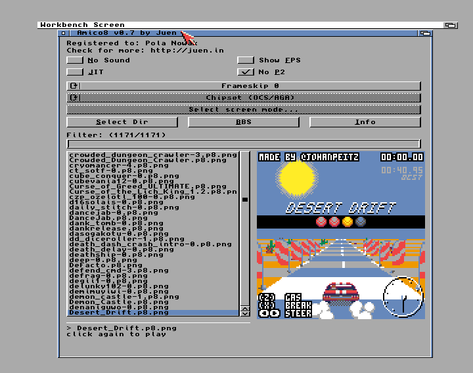Select crowded_dungeon_crawler-3.p8.png in list
473x373 pixels.
(x=153, y=155)
